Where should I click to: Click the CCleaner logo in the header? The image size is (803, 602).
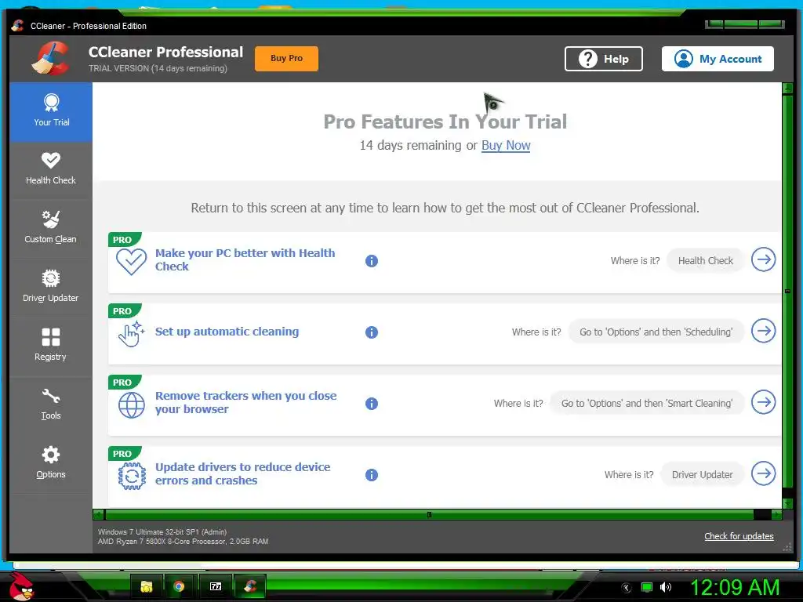coord(49,58)
